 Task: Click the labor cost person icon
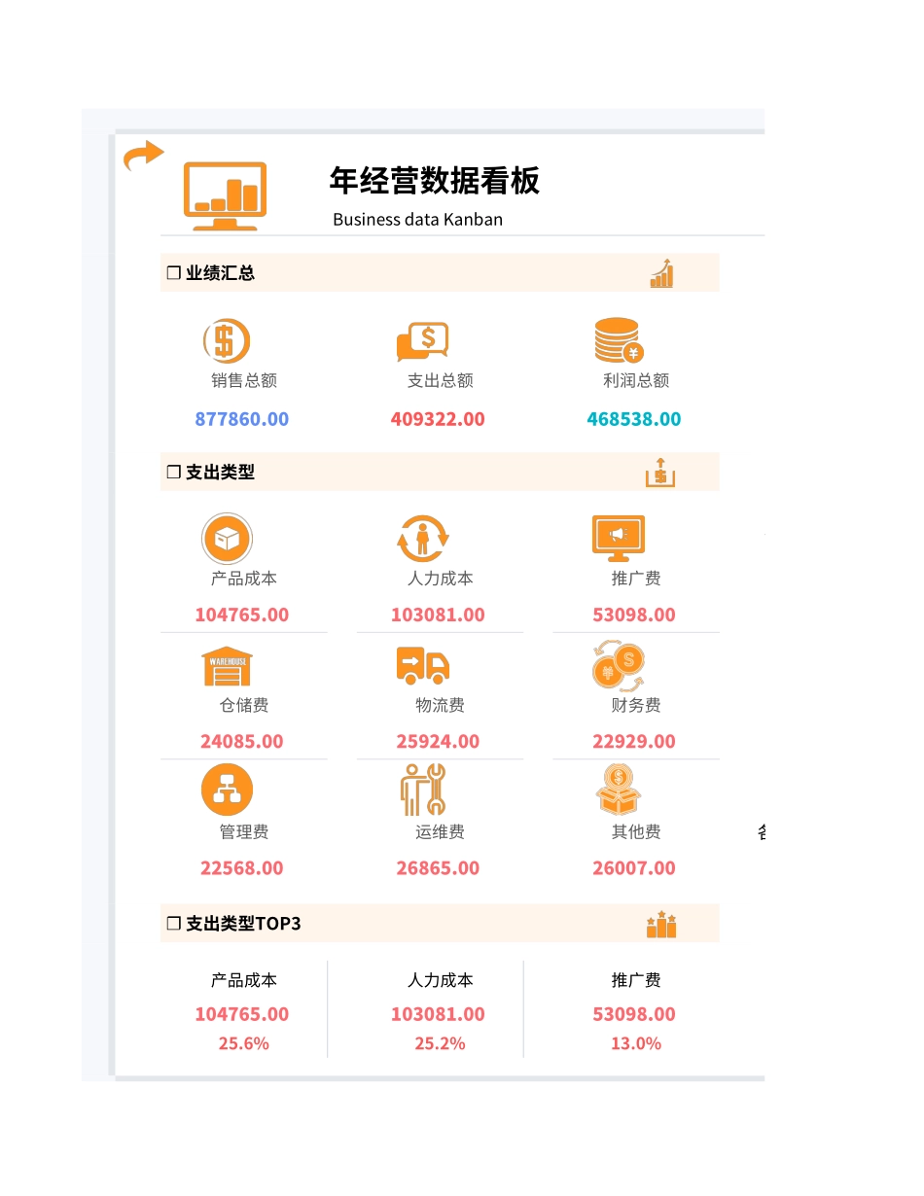click(422, 538)
